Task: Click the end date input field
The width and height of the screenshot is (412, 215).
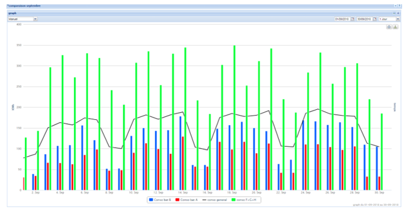Action: (365, 19)
